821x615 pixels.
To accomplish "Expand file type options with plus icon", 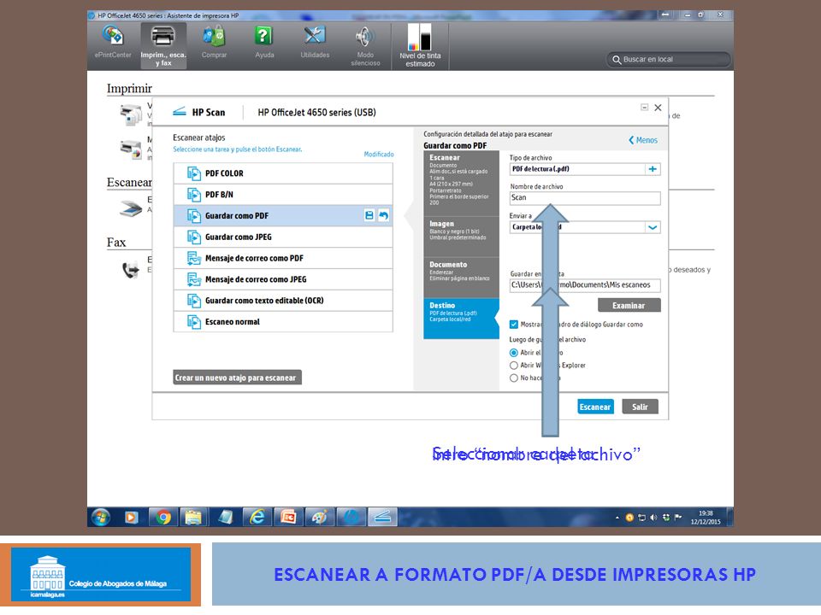I will click(653, 169).
